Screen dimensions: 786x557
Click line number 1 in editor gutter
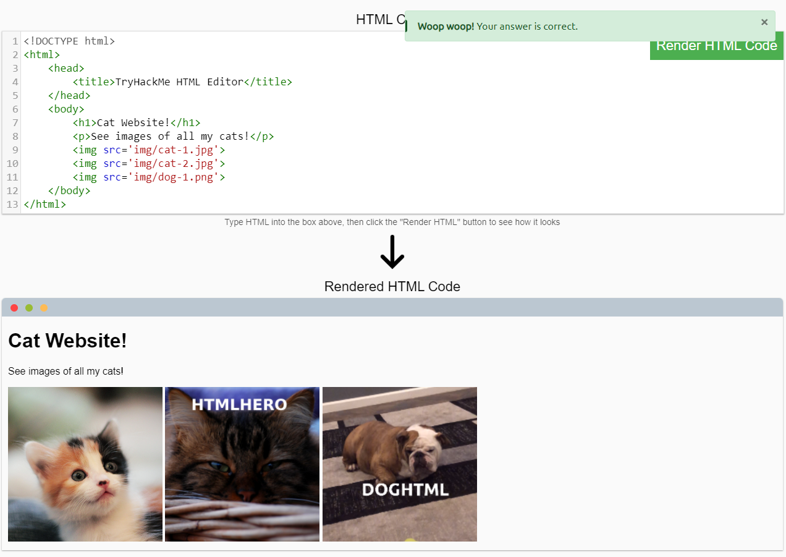click(x=15, y=41)
